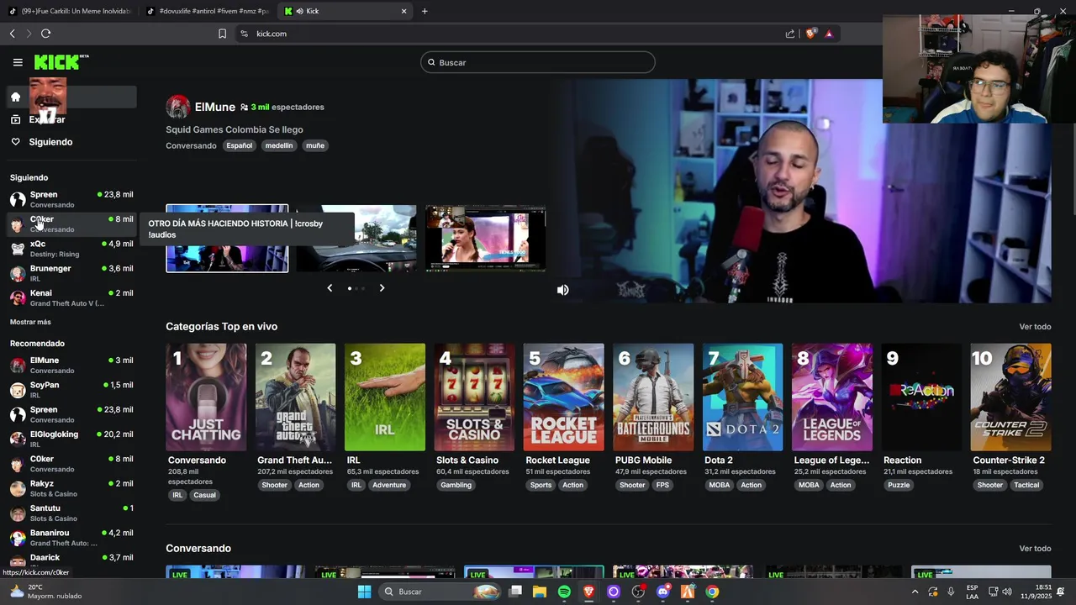Show hidden system tray icons
The height and width of the screenshot is (605, 1076).
(915, 592)
